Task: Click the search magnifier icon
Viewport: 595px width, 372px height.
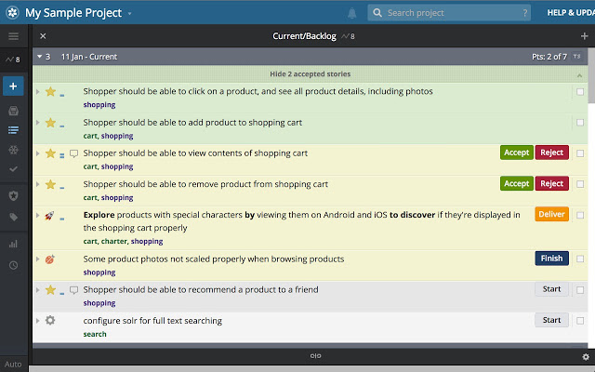Action: pyautogui.click(x=377, y=13)
